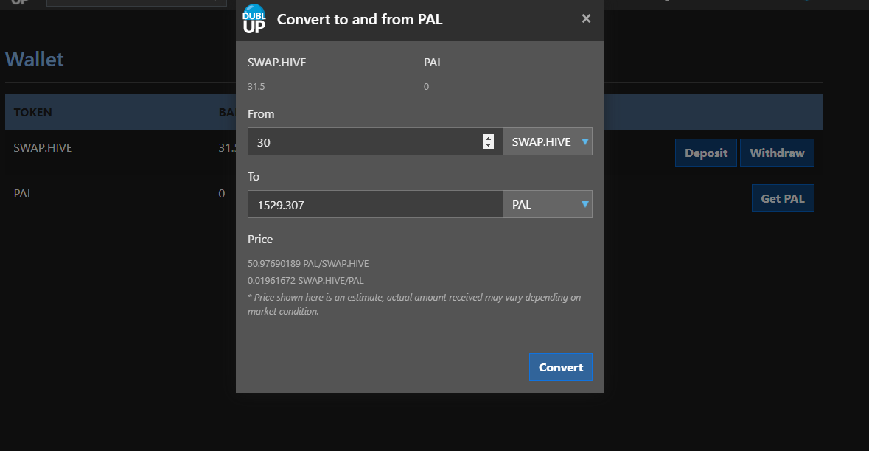Focus the To amount field showing 1529.307
This screenshot has width=869, height=451.
click(x=375, y=204)
